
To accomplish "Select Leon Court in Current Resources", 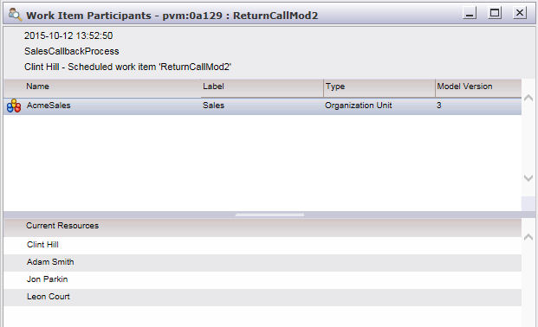I will tap(263, 297).
